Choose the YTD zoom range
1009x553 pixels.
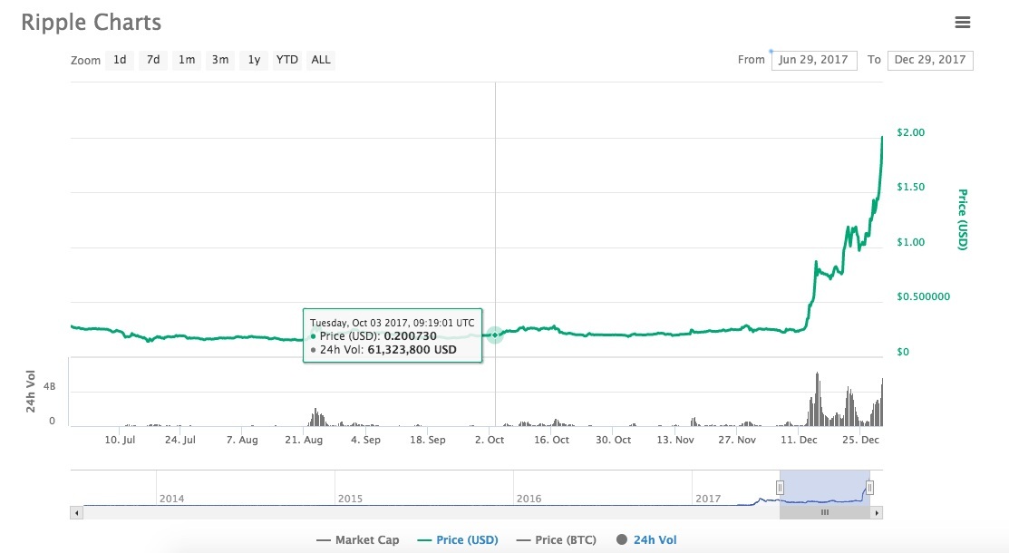pos(287,60)
